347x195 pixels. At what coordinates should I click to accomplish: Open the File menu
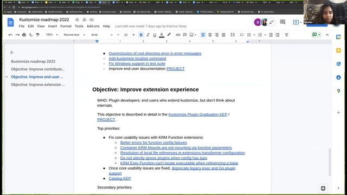coord(22,26)
